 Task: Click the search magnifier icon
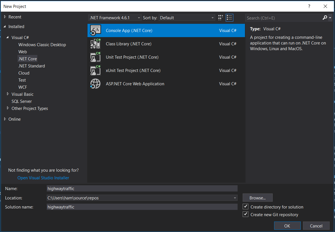click(x=325, y=18)
